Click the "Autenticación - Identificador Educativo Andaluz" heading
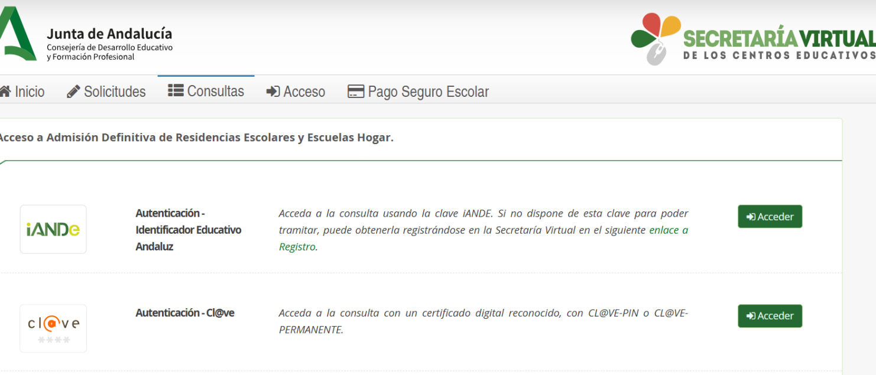 pyautogui.click(x=188, y=230)
